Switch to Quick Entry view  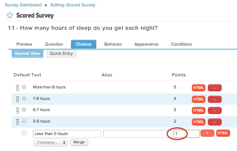61,54
